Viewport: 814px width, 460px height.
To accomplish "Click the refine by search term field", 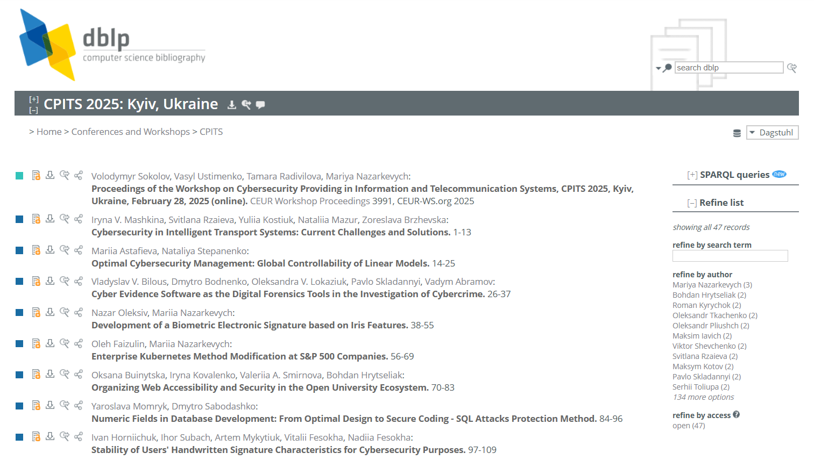I will click(730, 256).
